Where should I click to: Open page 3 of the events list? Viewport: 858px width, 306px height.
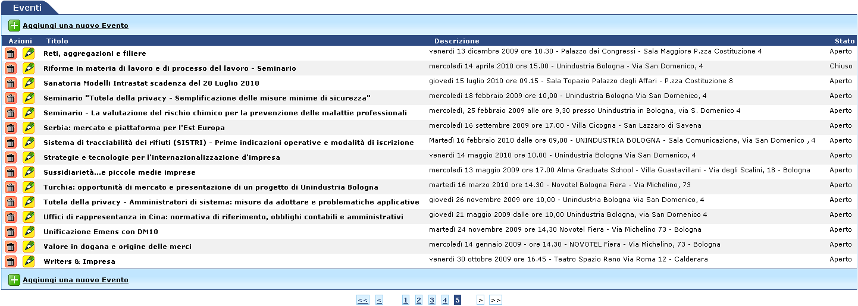point(432,300)
